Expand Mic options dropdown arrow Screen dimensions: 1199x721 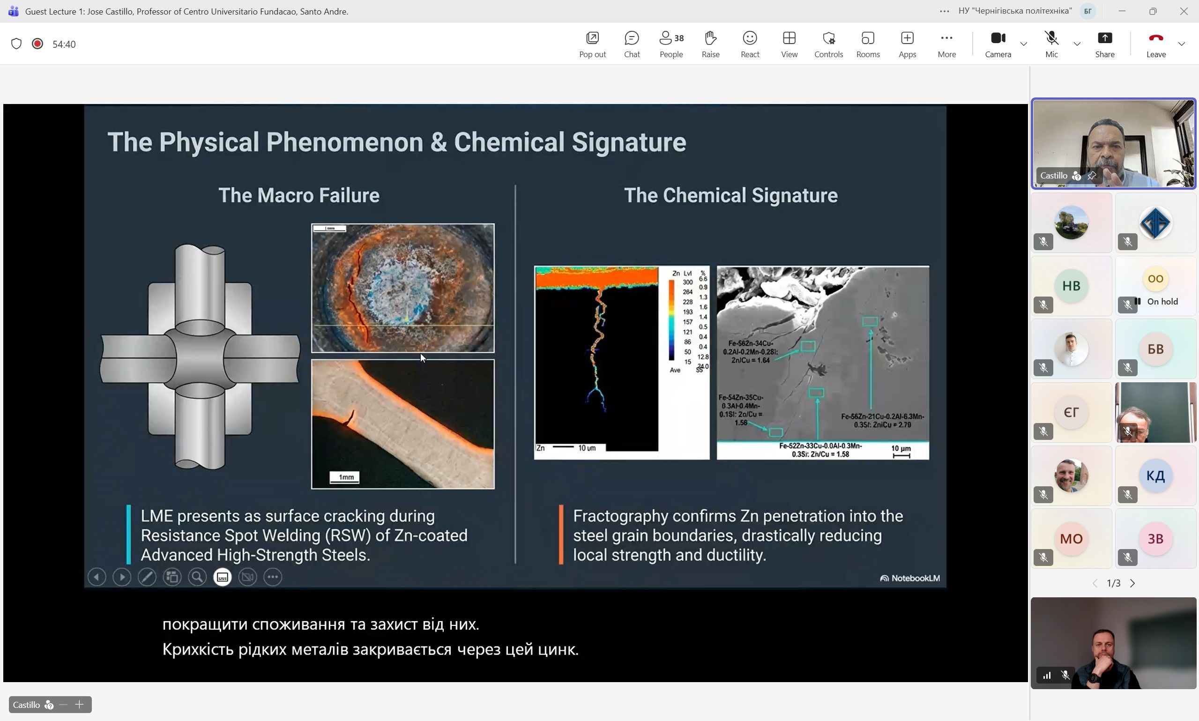coord(1077,44)
